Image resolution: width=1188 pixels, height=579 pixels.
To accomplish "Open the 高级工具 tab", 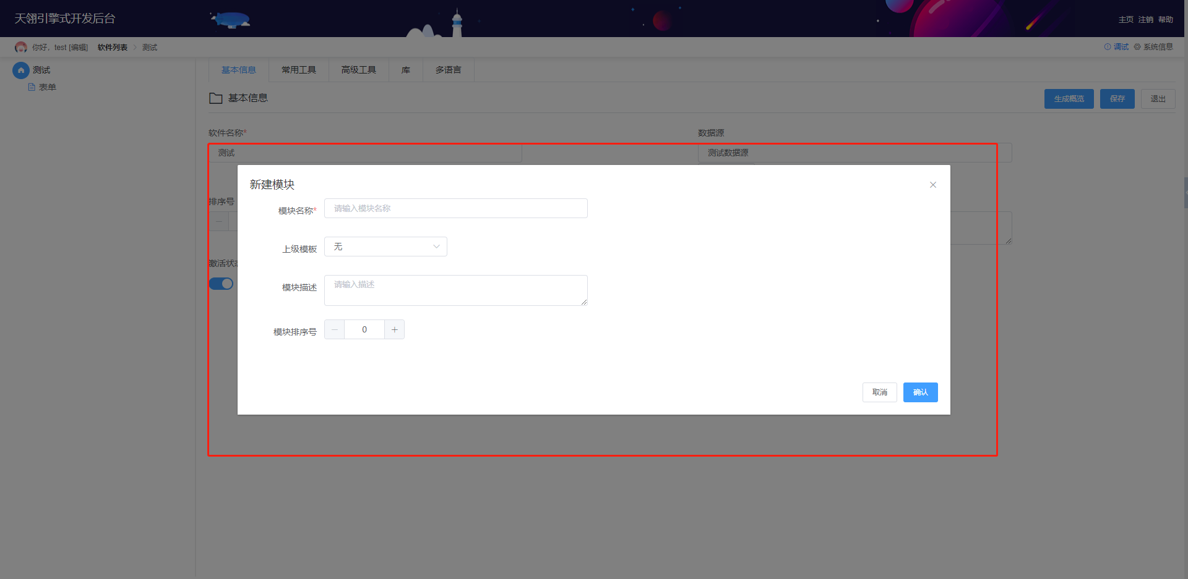I will point(359,70).
